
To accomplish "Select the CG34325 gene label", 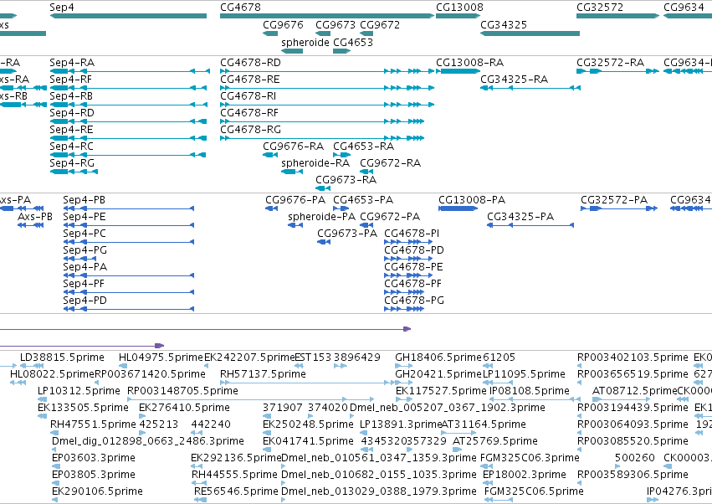I will [x=504, y=24].
